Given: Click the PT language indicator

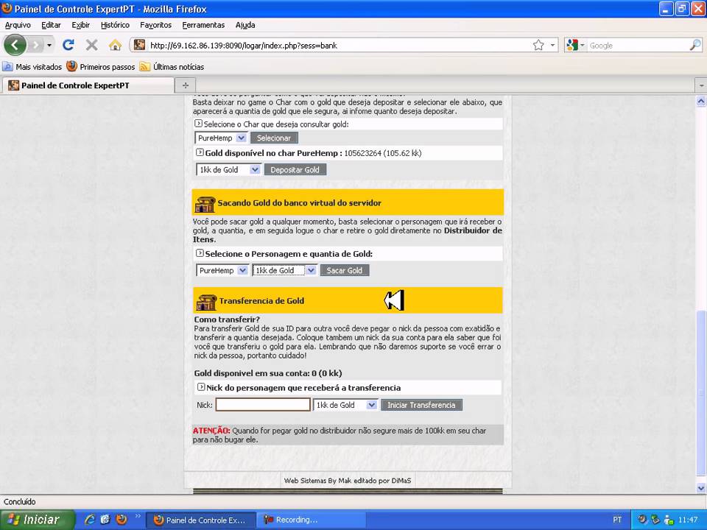Looking at the screenshot, I should tap(617, 520).
